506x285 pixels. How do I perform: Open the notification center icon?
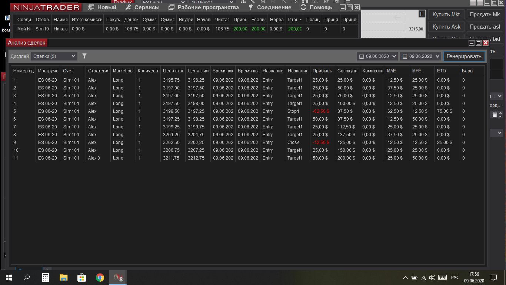click(493, 277)
